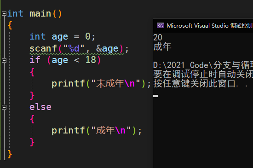Click the Microsoft Visual Studio console title

(x=209, y=26)
